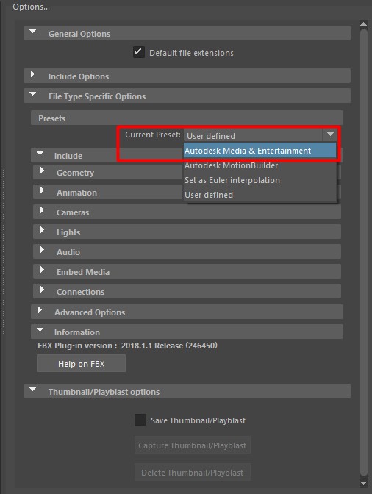Enable Save Thumbnail/Playblast checkbox

coord(140,420)
